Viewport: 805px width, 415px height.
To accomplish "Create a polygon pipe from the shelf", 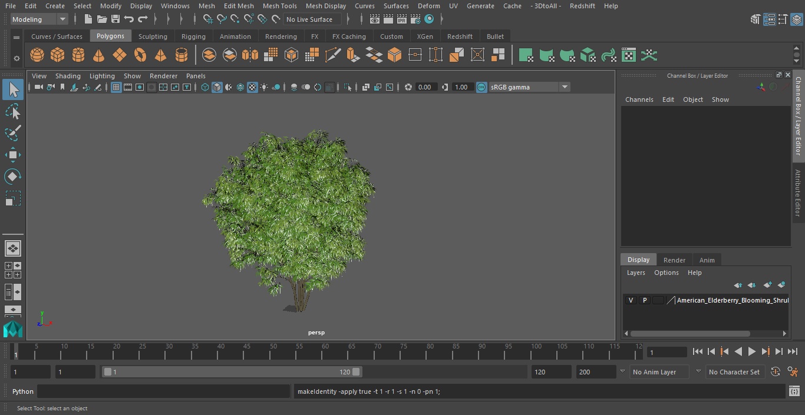I will pos(181,55).
